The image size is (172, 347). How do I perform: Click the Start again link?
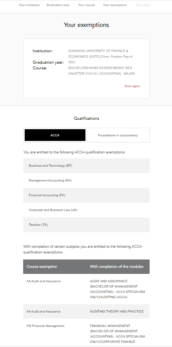click(132, 86)
